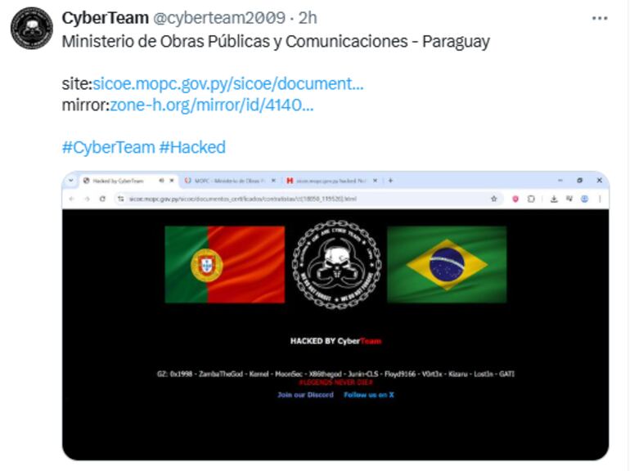Open the browser tab search chevron
The width and height of the screenshot is (630, 471).
[71, 180]
